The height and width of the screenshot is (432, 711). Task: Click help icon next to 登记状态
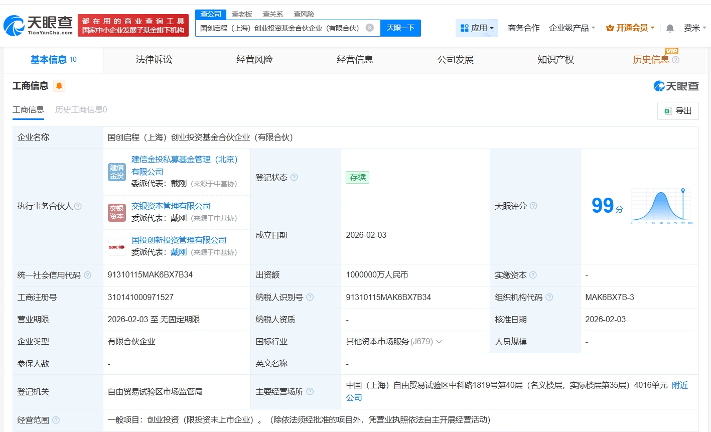pos(294,177)
